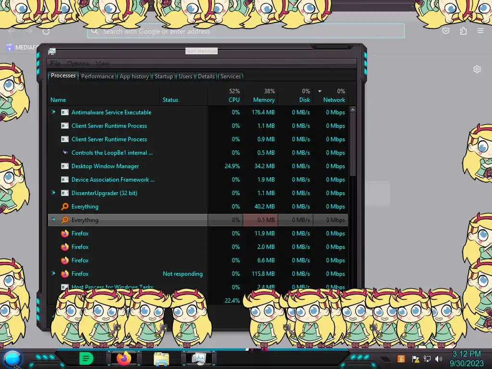The width and height of the screenshot is (492, 369).
Task: Select the Desktop Window Manager row name
Action: click(x=105, y=166)
